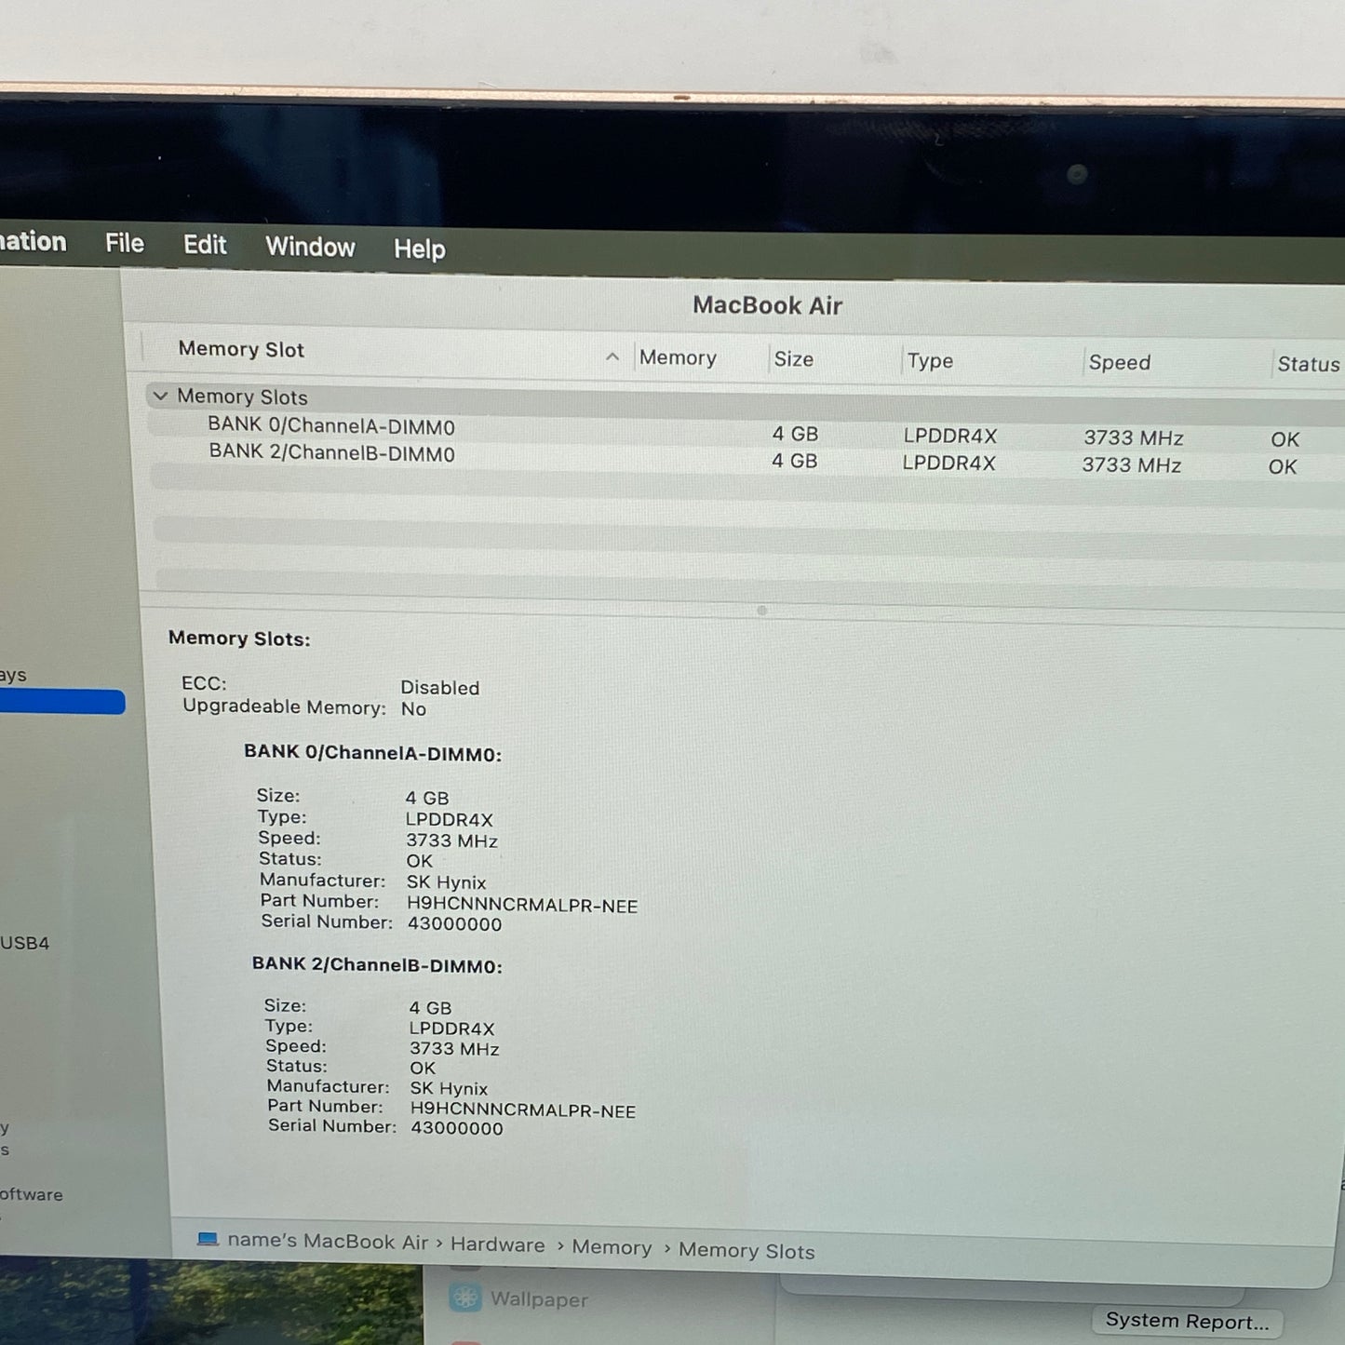Click 3733 MHz speed in BANK 0 row
The height and width of the screenshot is (1345, 1345).
click(x=1134, y=437)
